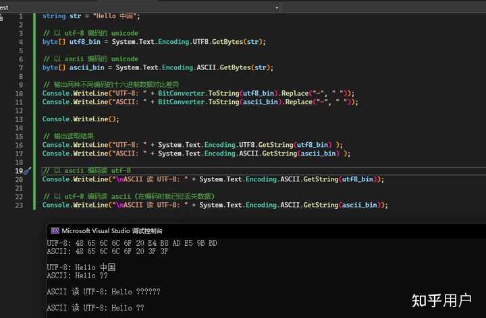Click line number 4 in the gutter

coord(21,42)
